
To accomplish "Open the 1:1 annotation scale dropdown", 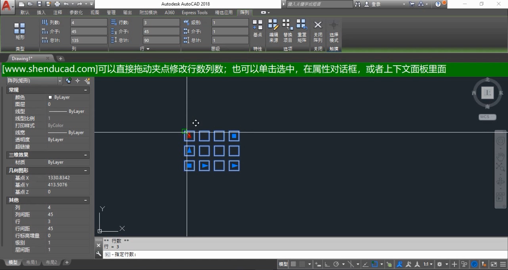I will [x=428, y=264].
